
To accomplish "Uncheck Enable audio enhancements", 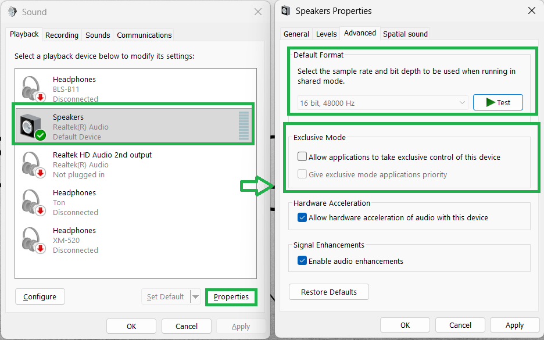I will (x=302, y=261).
